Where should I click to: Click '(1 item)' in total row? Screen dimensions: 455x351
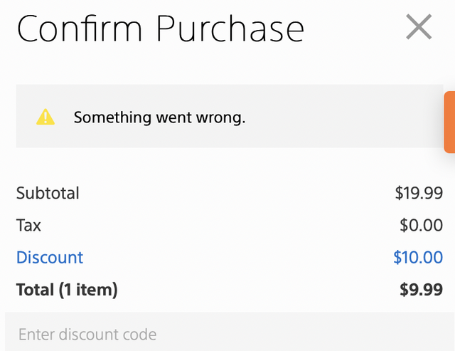click(88, 290)
